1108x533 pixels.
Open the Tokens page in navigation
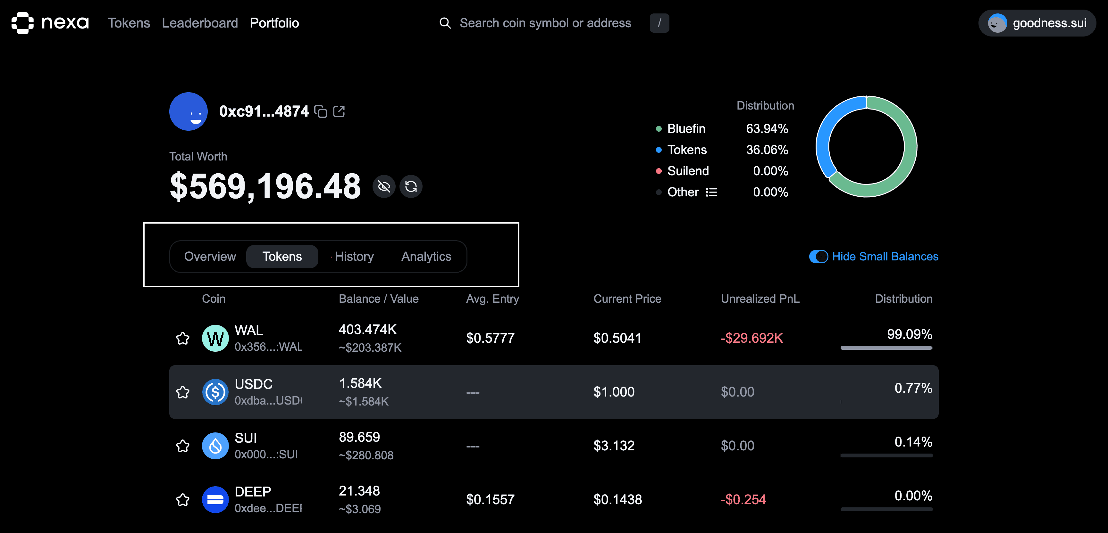129,23
